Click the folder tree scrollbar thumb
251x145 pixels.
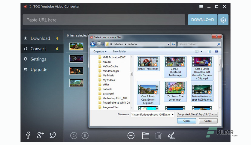(132, 74)
